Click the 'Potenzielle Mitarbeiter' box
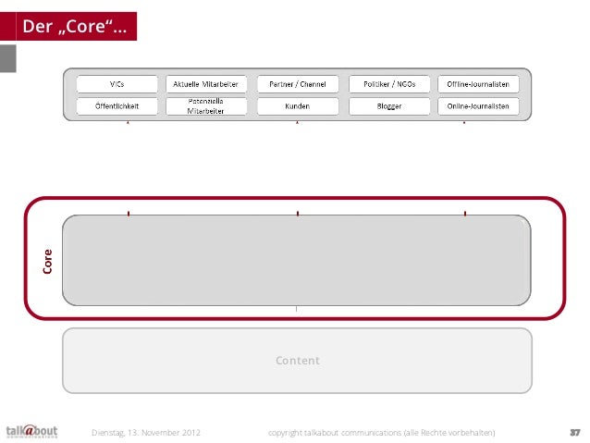Screen dimensions: 590x443 click(x=206, y=106)
